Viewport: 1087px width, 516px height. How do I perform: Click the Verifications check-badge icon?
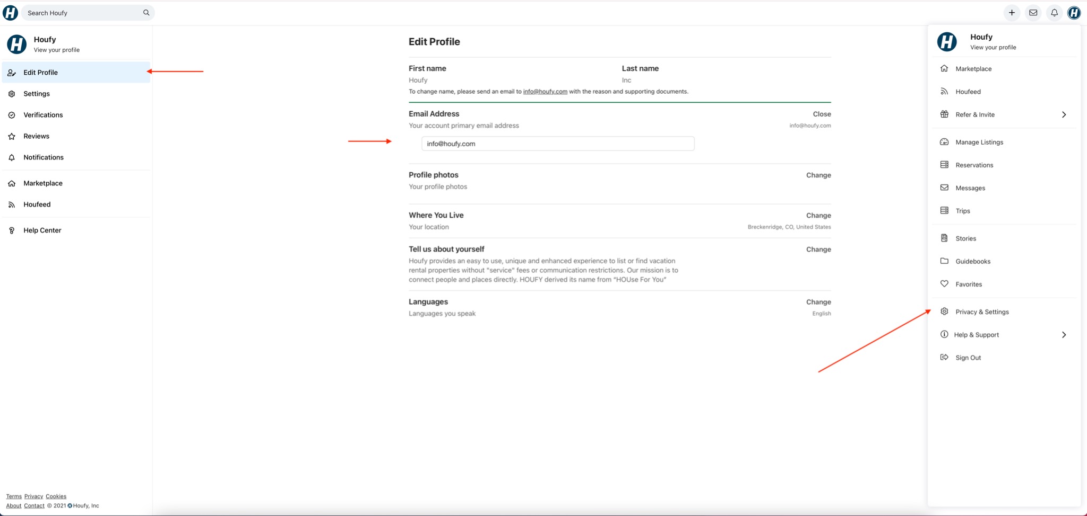[x=12, y=115]
